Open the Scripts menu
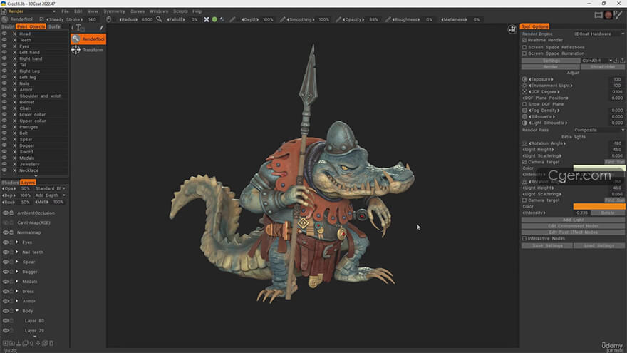 pyautogui.click(x=180, y=11)
